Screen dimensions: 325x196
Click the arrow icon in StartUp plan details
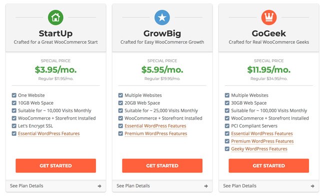tap(99, 186)
